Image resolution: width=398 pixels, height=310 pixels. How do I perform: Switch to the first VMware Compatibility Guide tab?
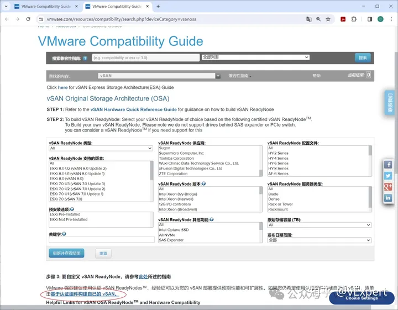pyautogui.click(x=46, y=6)
